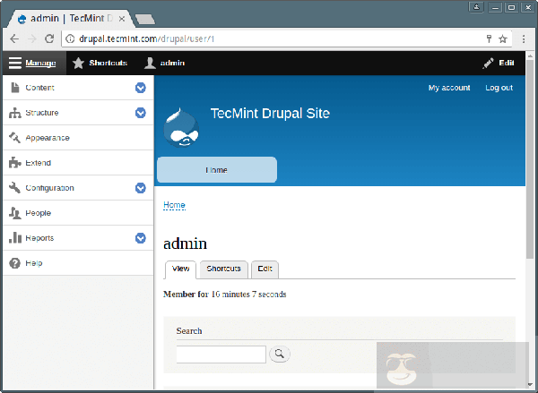Open the People admin menu item

click(78, 213)
